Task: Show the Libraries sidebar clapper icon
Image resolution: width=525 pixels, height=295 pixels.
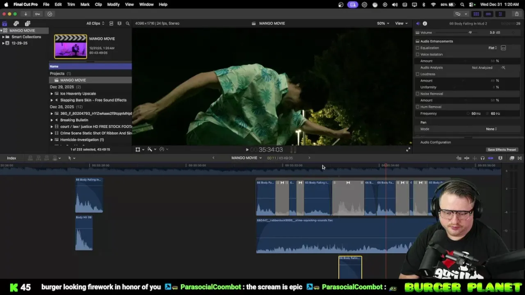Action: click(5, 23)
